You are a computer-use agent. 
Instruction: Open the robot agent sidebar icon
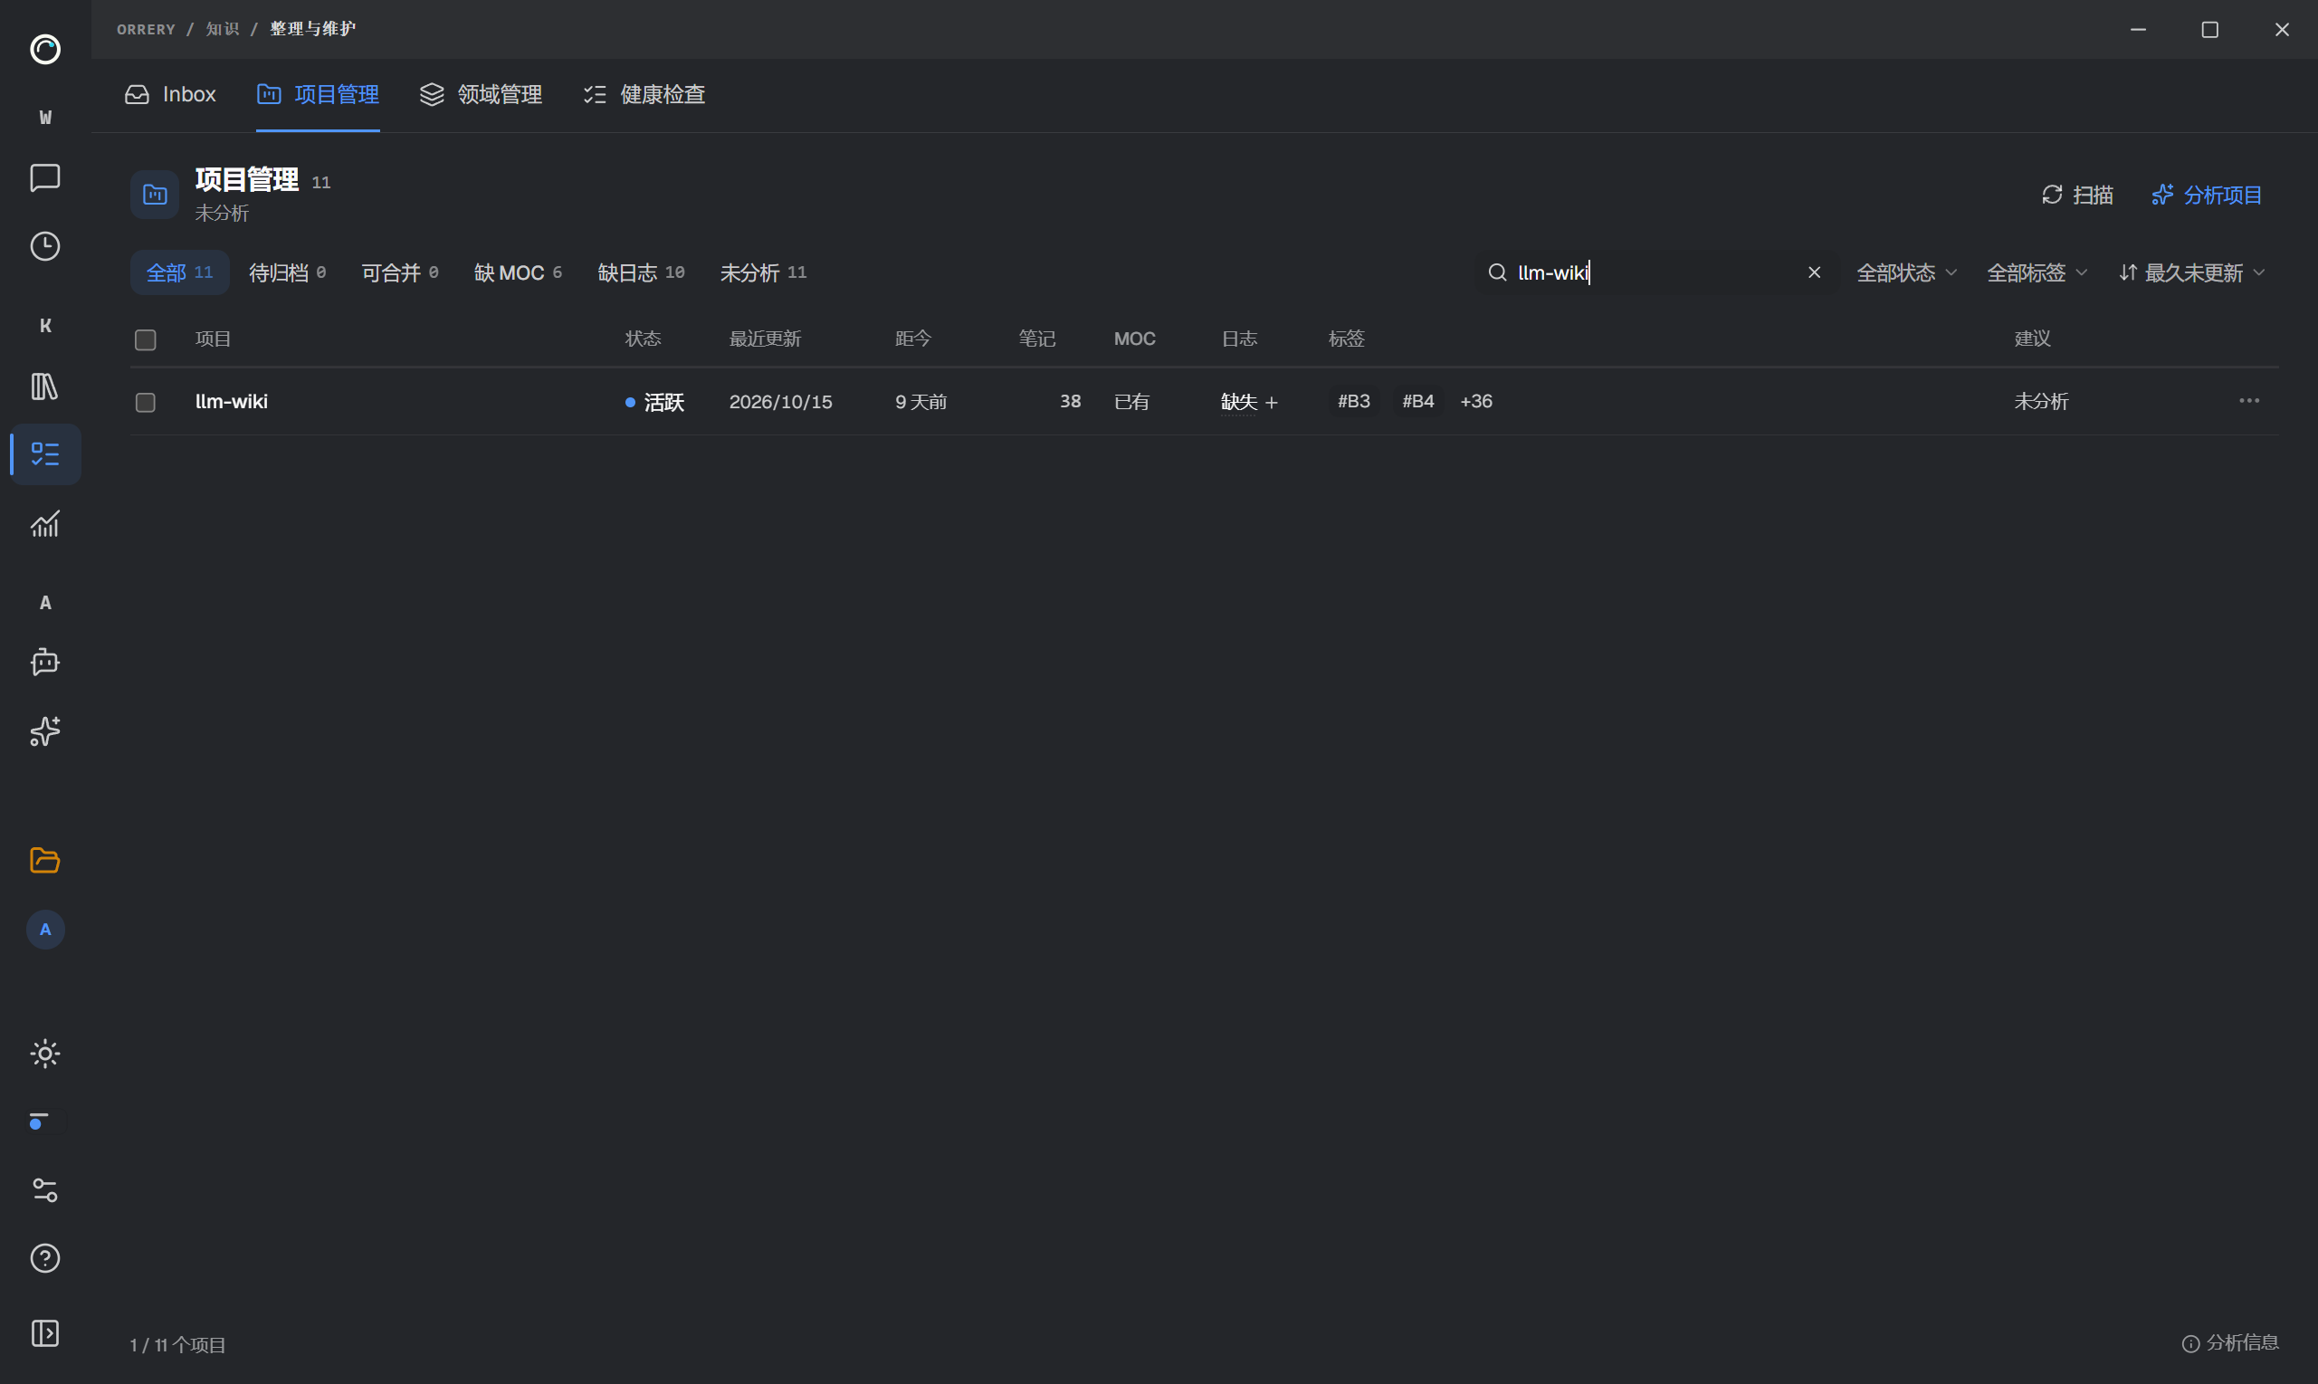point(44,663)
